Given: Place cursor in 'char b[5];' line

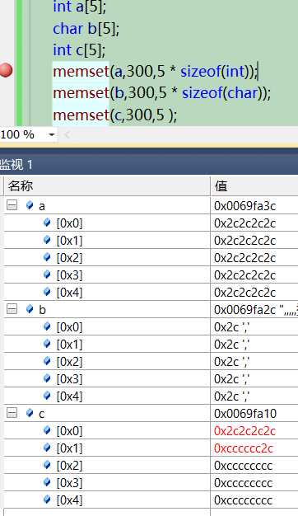Looking at the screenshot, I should [86, 29].
